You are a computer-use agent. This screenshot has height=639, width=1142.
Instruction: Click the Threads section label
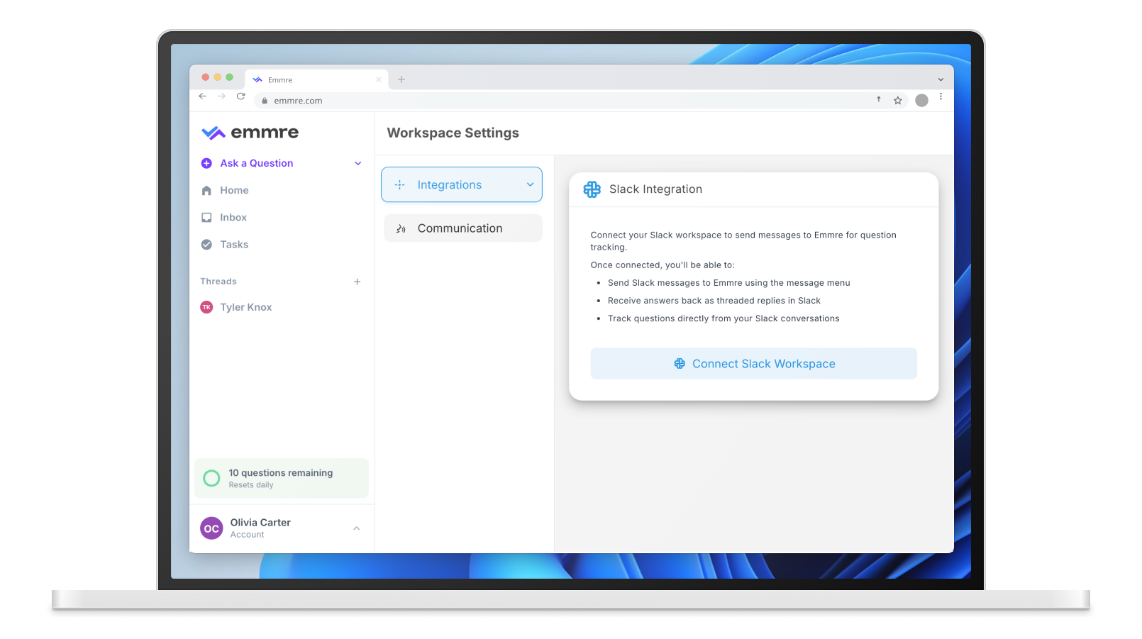218,282
